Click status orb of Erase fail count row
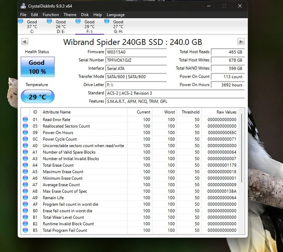Viewport: 283px width, 252px height. 25,210
